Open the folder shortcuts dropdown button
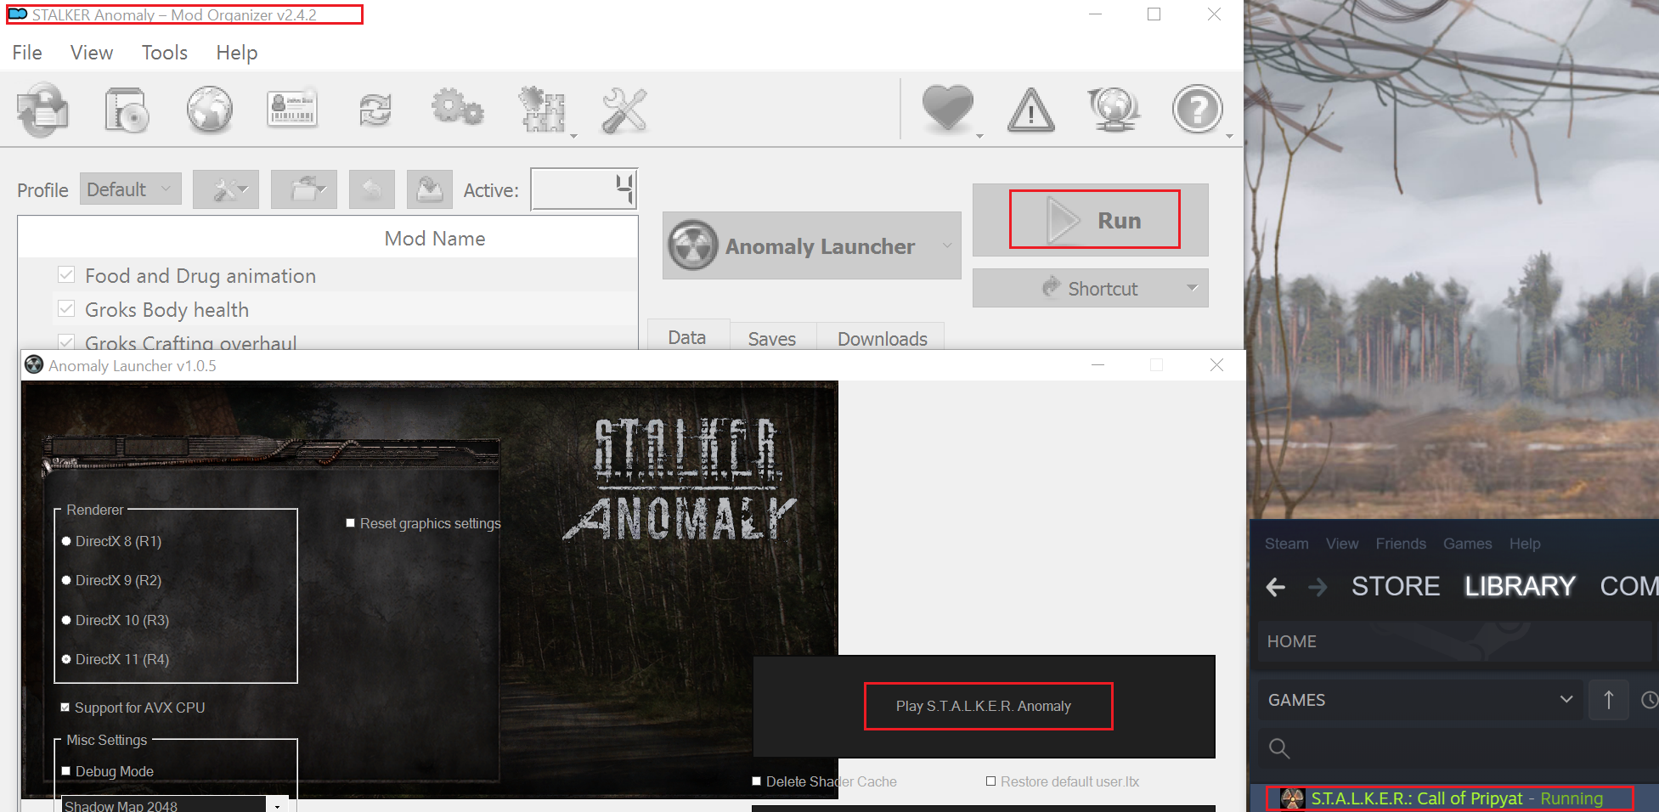 click(304, 189)
